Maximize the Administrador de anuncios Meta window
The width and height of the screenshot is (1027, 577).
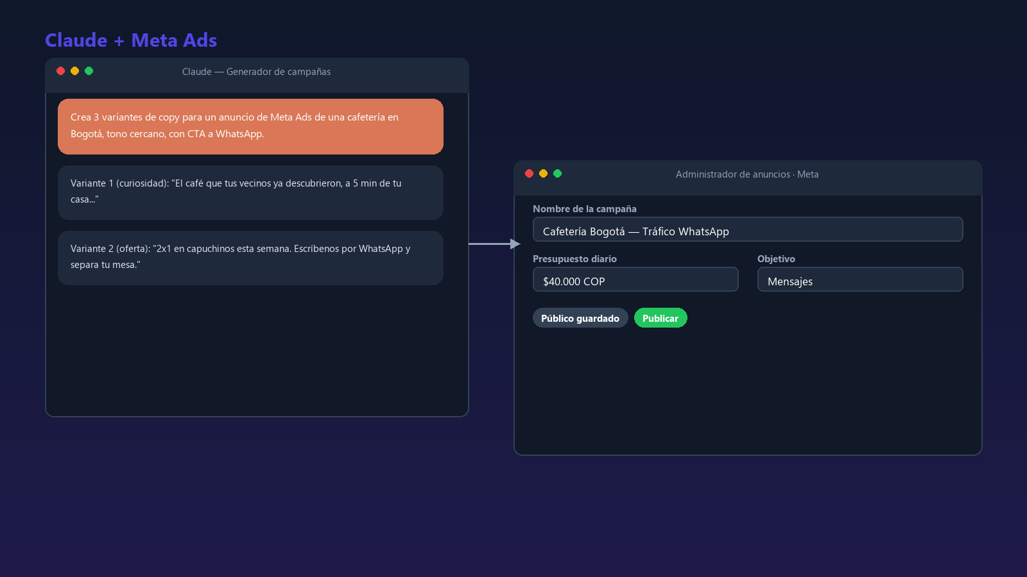558,174
